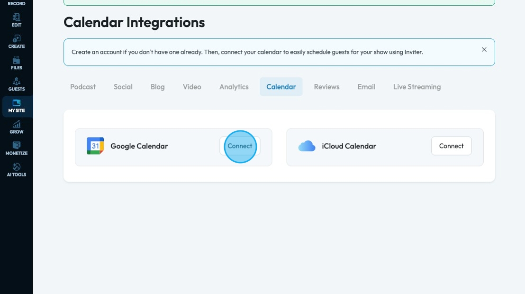Switch to the Blog tab
Screen dimensions: 525x294
[157, 87]
